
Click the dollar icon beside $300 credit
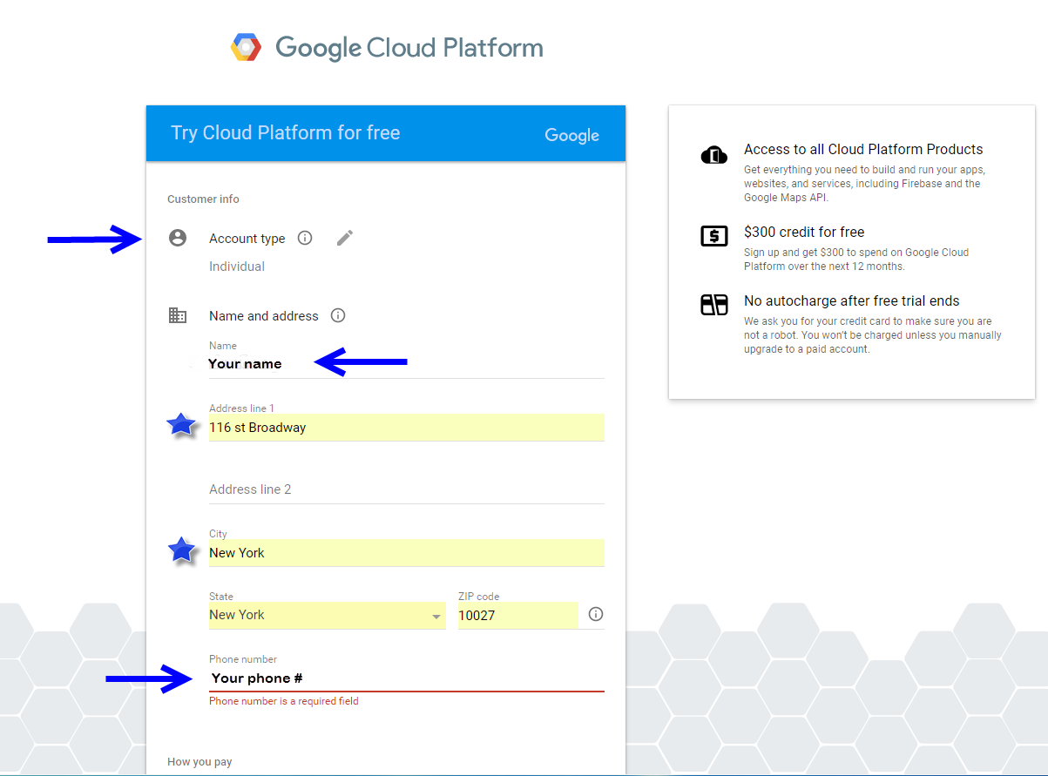(x=714, y=235)
